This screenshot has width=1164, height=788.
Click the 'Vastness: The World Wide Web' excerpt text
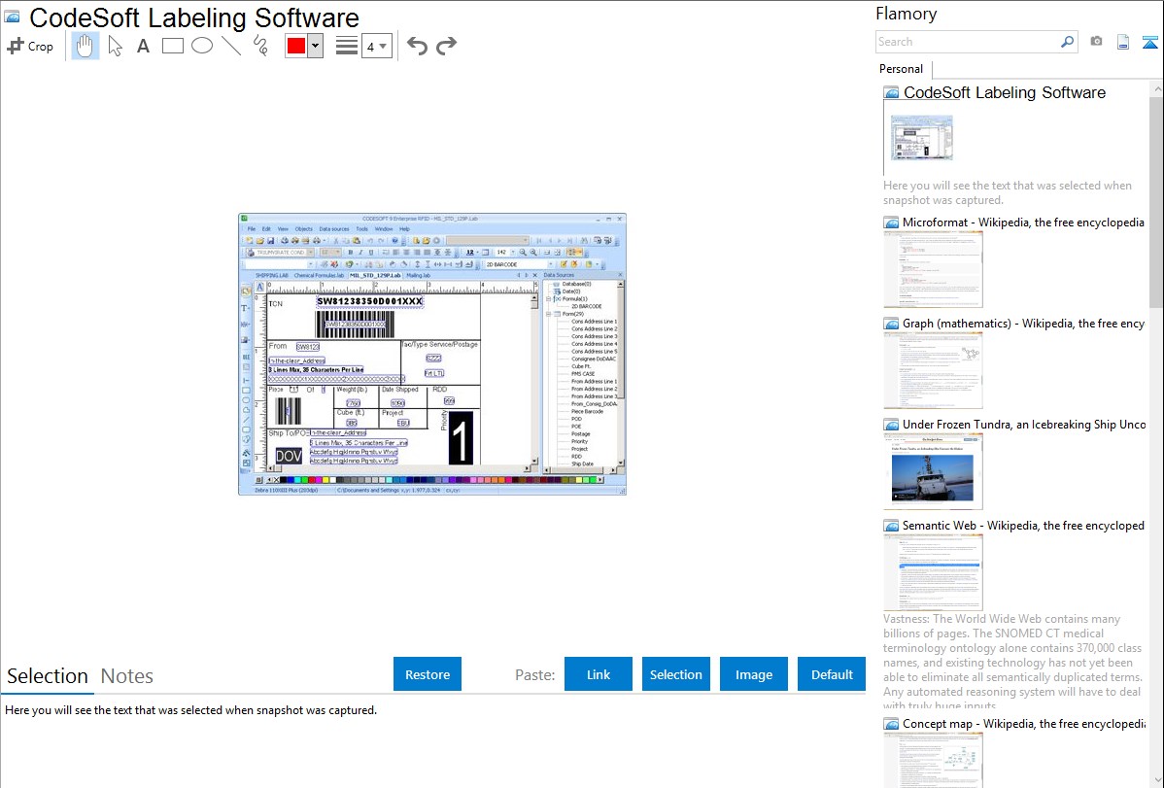tap(1012, 662)
